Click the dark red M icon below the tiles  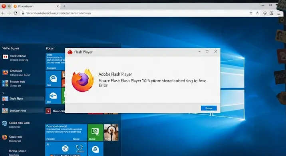(48, 111)
